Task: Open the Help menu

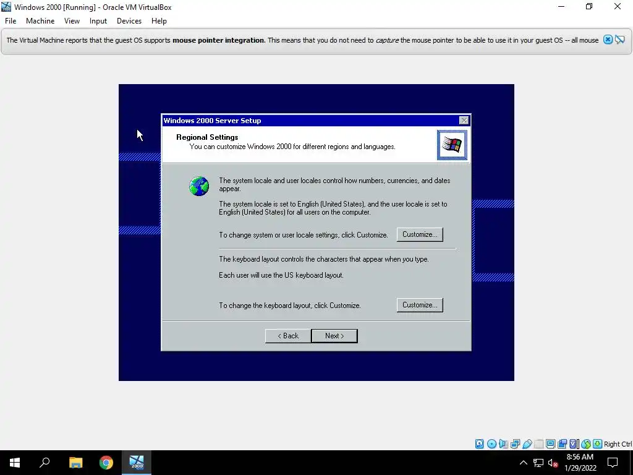Action: pos(159,21)
